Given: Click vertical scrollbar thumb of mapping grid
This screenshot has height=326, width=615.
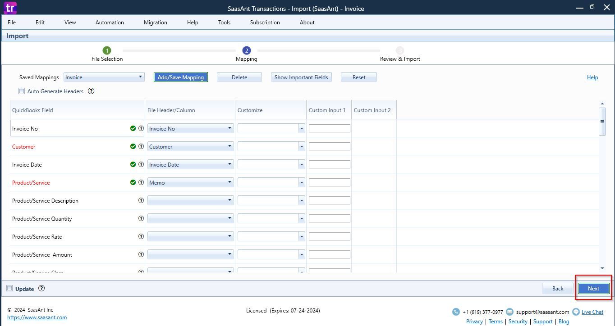Looking at the screenshot, I should pos(602,121).
